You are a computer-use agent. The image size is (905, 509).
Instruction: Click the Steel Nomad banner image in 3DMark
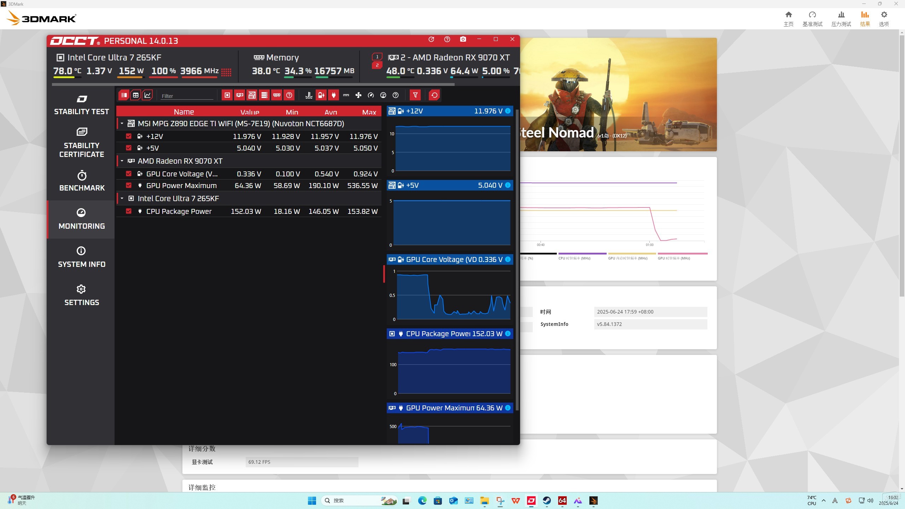[x=618, y=94]
